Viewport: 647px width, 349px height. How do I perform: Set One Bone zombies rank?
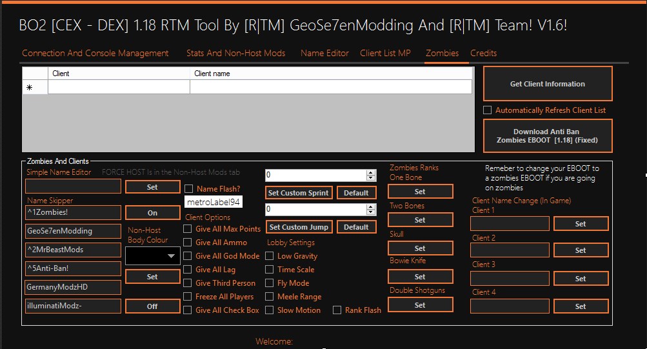coord(420,192)
